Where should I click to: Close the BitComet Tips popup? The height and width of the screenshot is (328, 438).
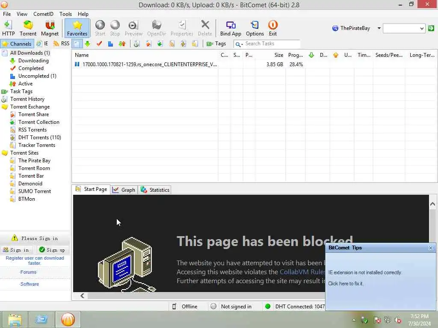(430, 248)
